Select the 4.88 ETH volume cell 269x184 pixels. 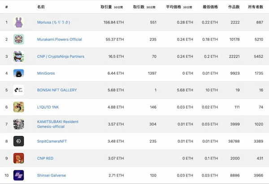(x=116, y=107)
